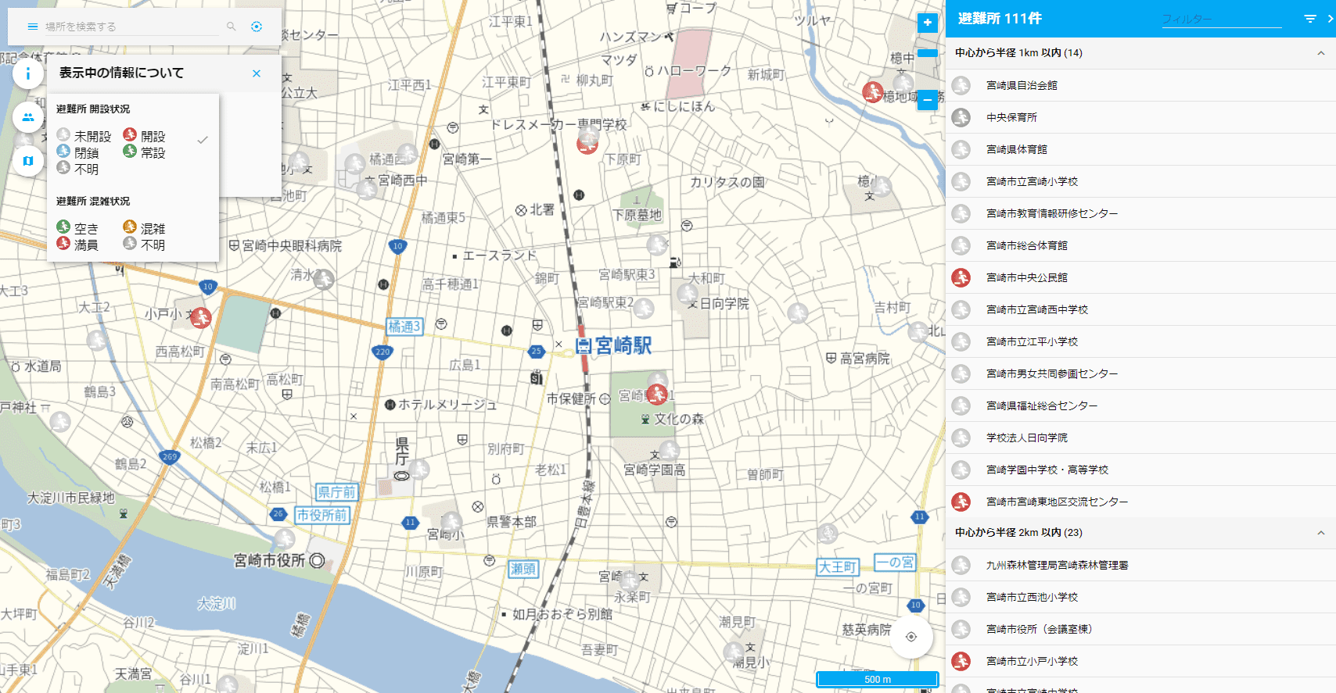This screenshot has height=693, width=1336.
Task: Select 学校法人日向学院 in the list
Action: (x=1140, y=438)
